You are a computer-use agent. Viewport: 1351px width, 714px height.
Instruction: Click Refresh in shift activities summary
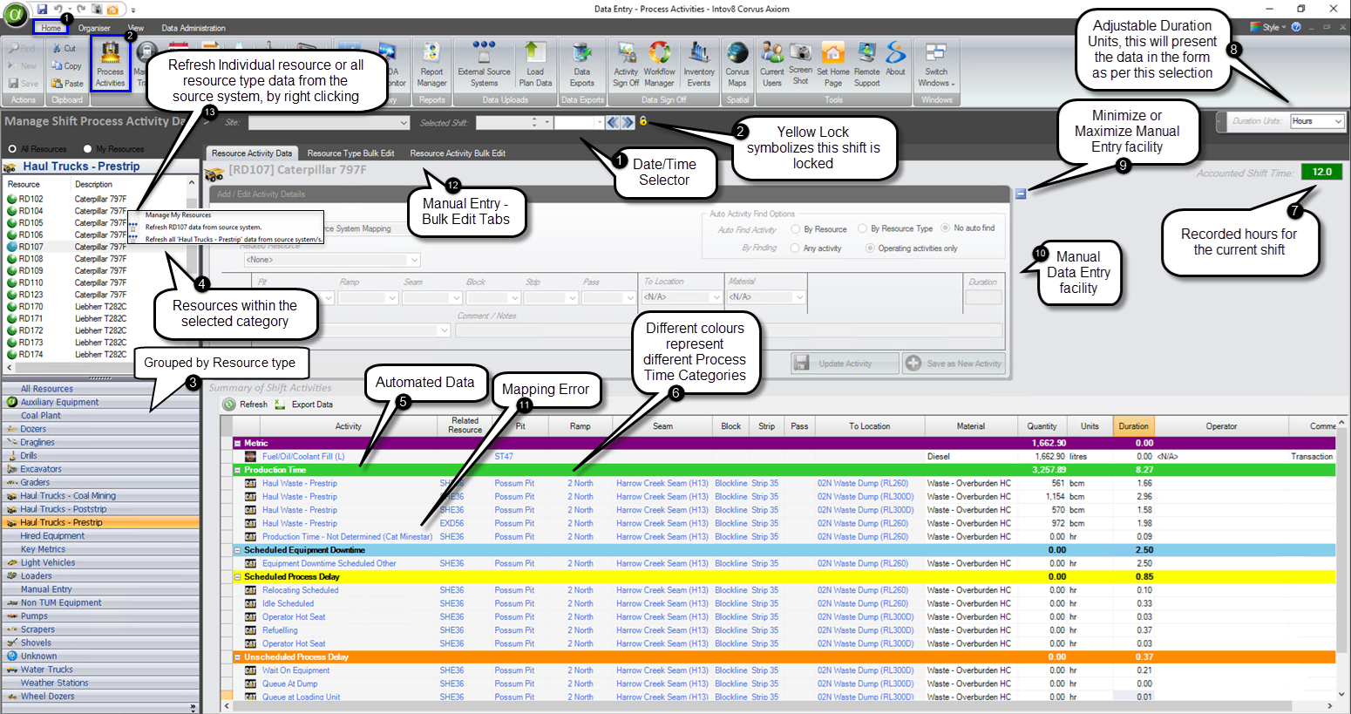[x=246, y=405]
